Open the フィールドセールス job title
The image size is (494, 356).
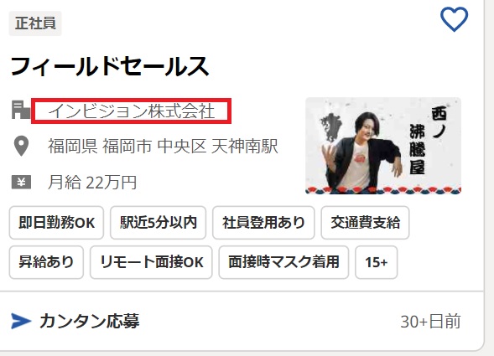110,66
